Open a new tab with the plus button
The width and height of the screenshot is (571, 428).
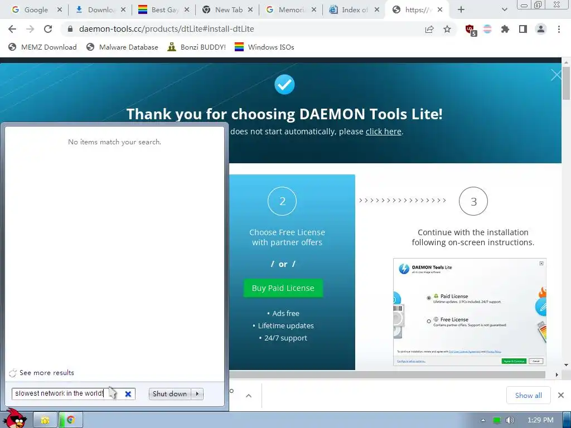pyautogui.click(x=461, y=10)
